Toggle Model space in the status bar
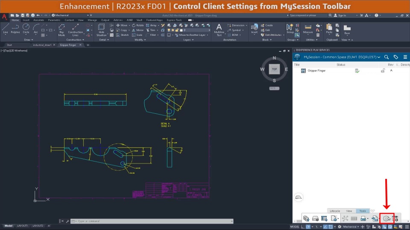410x230 pixels. click(295, 227)
